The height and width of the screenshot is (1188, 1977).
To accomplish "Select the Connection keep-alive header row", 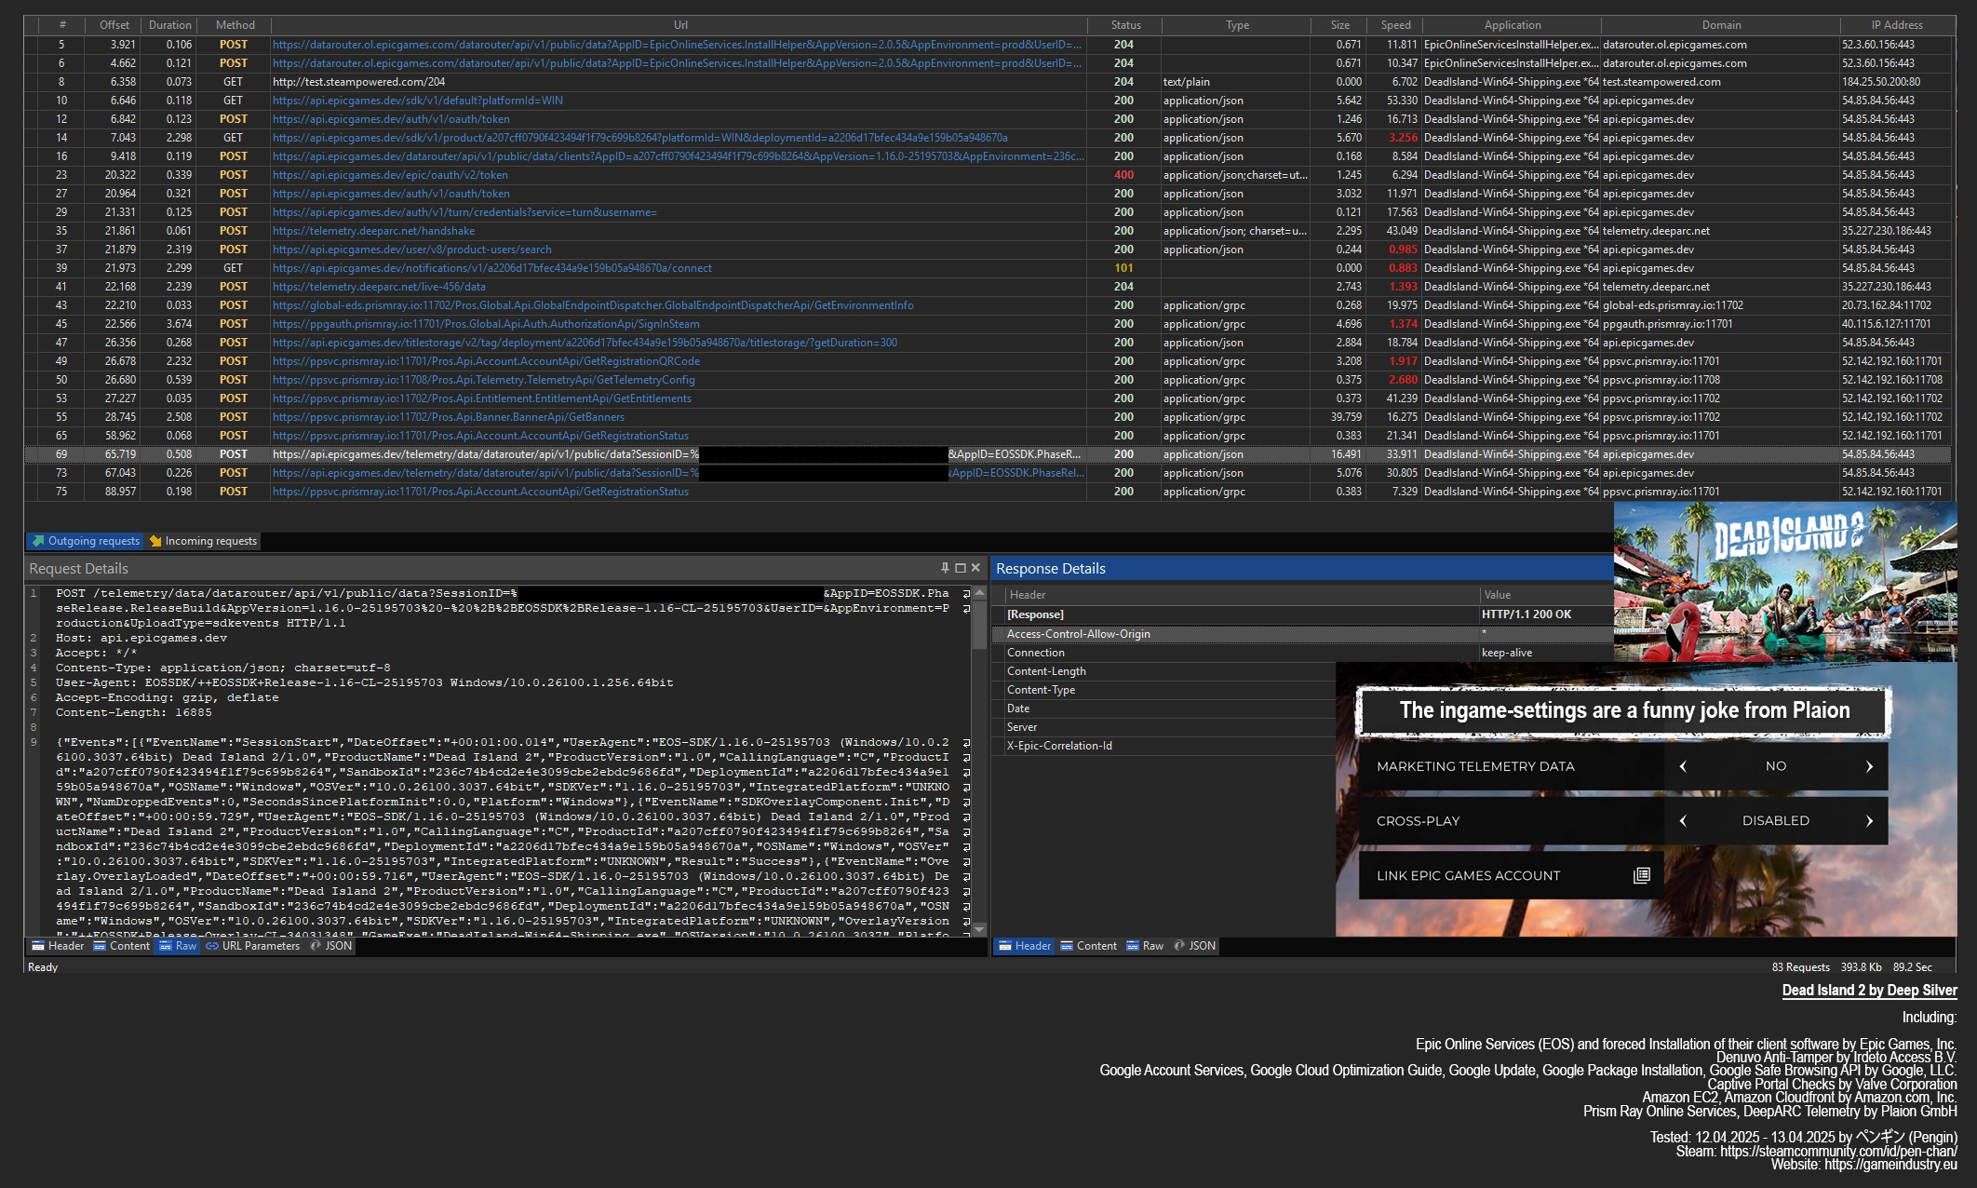I will pos(1303,653).
